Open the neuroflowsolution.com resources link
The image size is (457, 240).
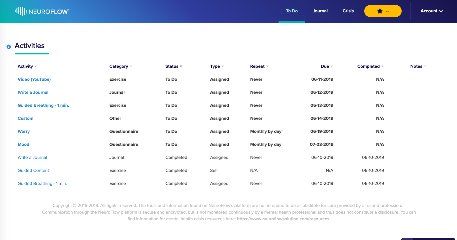click(283, 219)
